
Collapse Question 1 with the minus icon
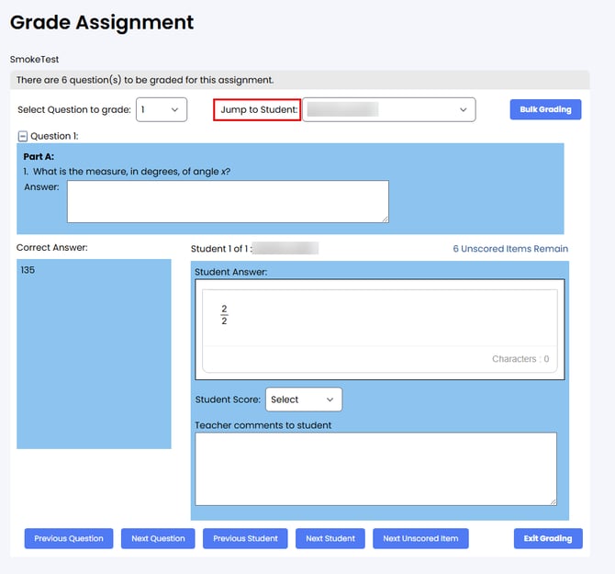coord(23,136)
